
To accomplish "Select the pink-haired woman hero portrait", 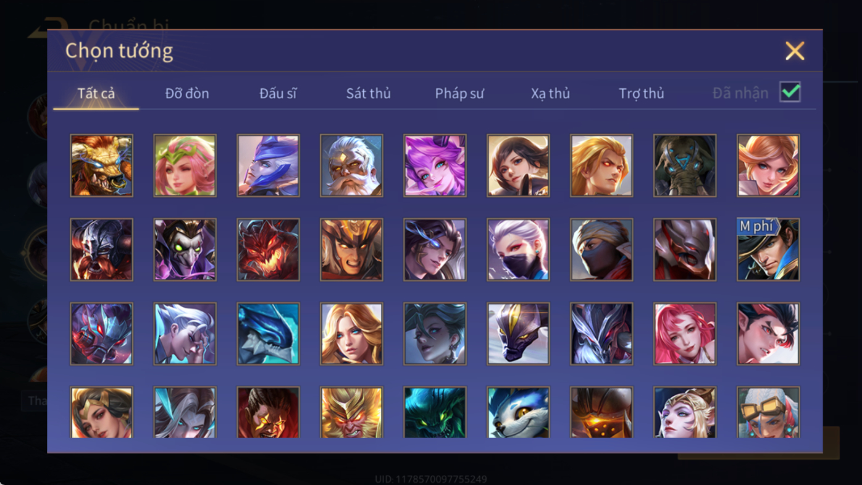I will 685,334.
